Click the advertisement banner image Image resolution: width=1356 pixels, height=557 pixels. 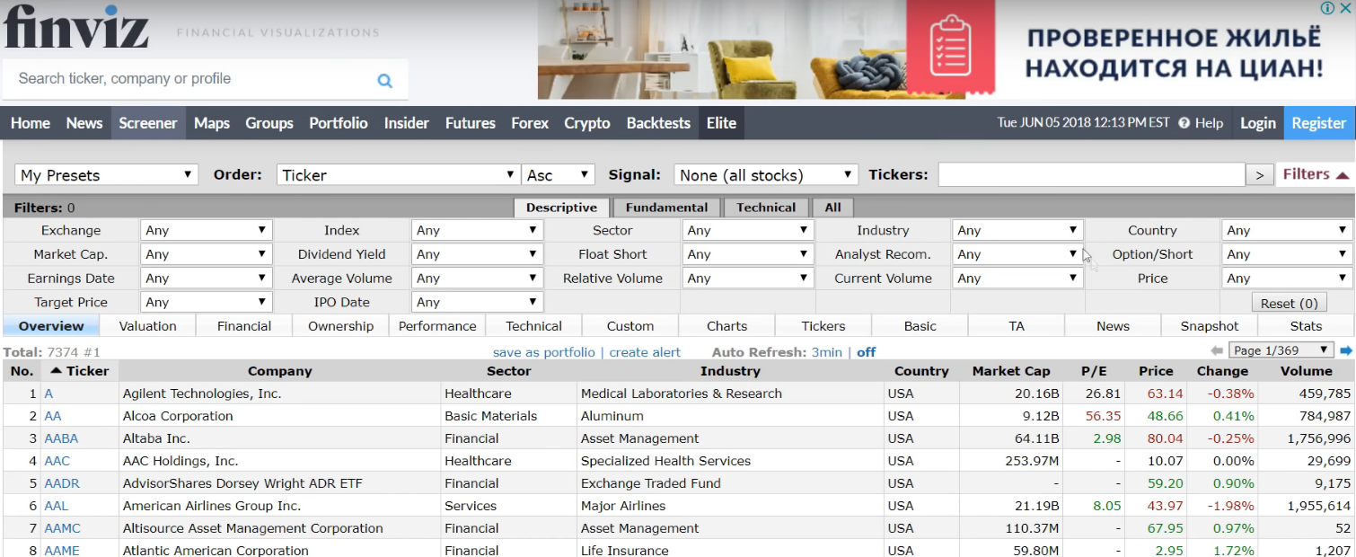click(947, 49)
